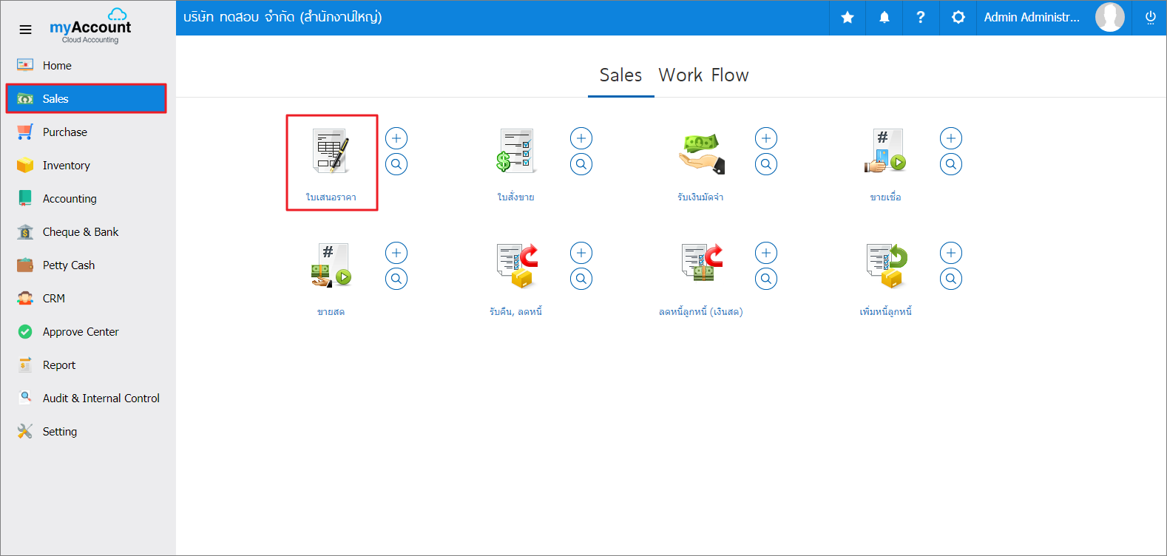1167x556 pixels.
Task: Open notifications bell
Action: click(x=884, y=17)
